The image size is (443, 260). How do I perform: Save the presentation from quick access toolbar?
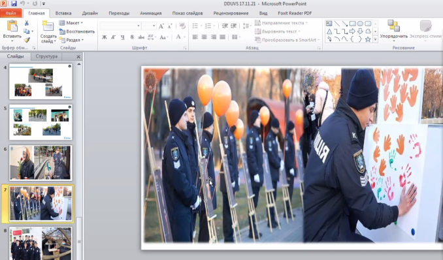pyautogui.click(x=14, y=4)
